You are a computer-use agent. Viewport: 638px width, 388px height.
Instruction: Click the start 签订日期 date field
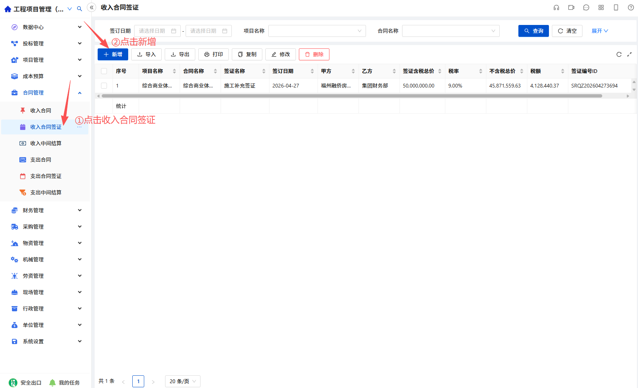click(157, 31)
